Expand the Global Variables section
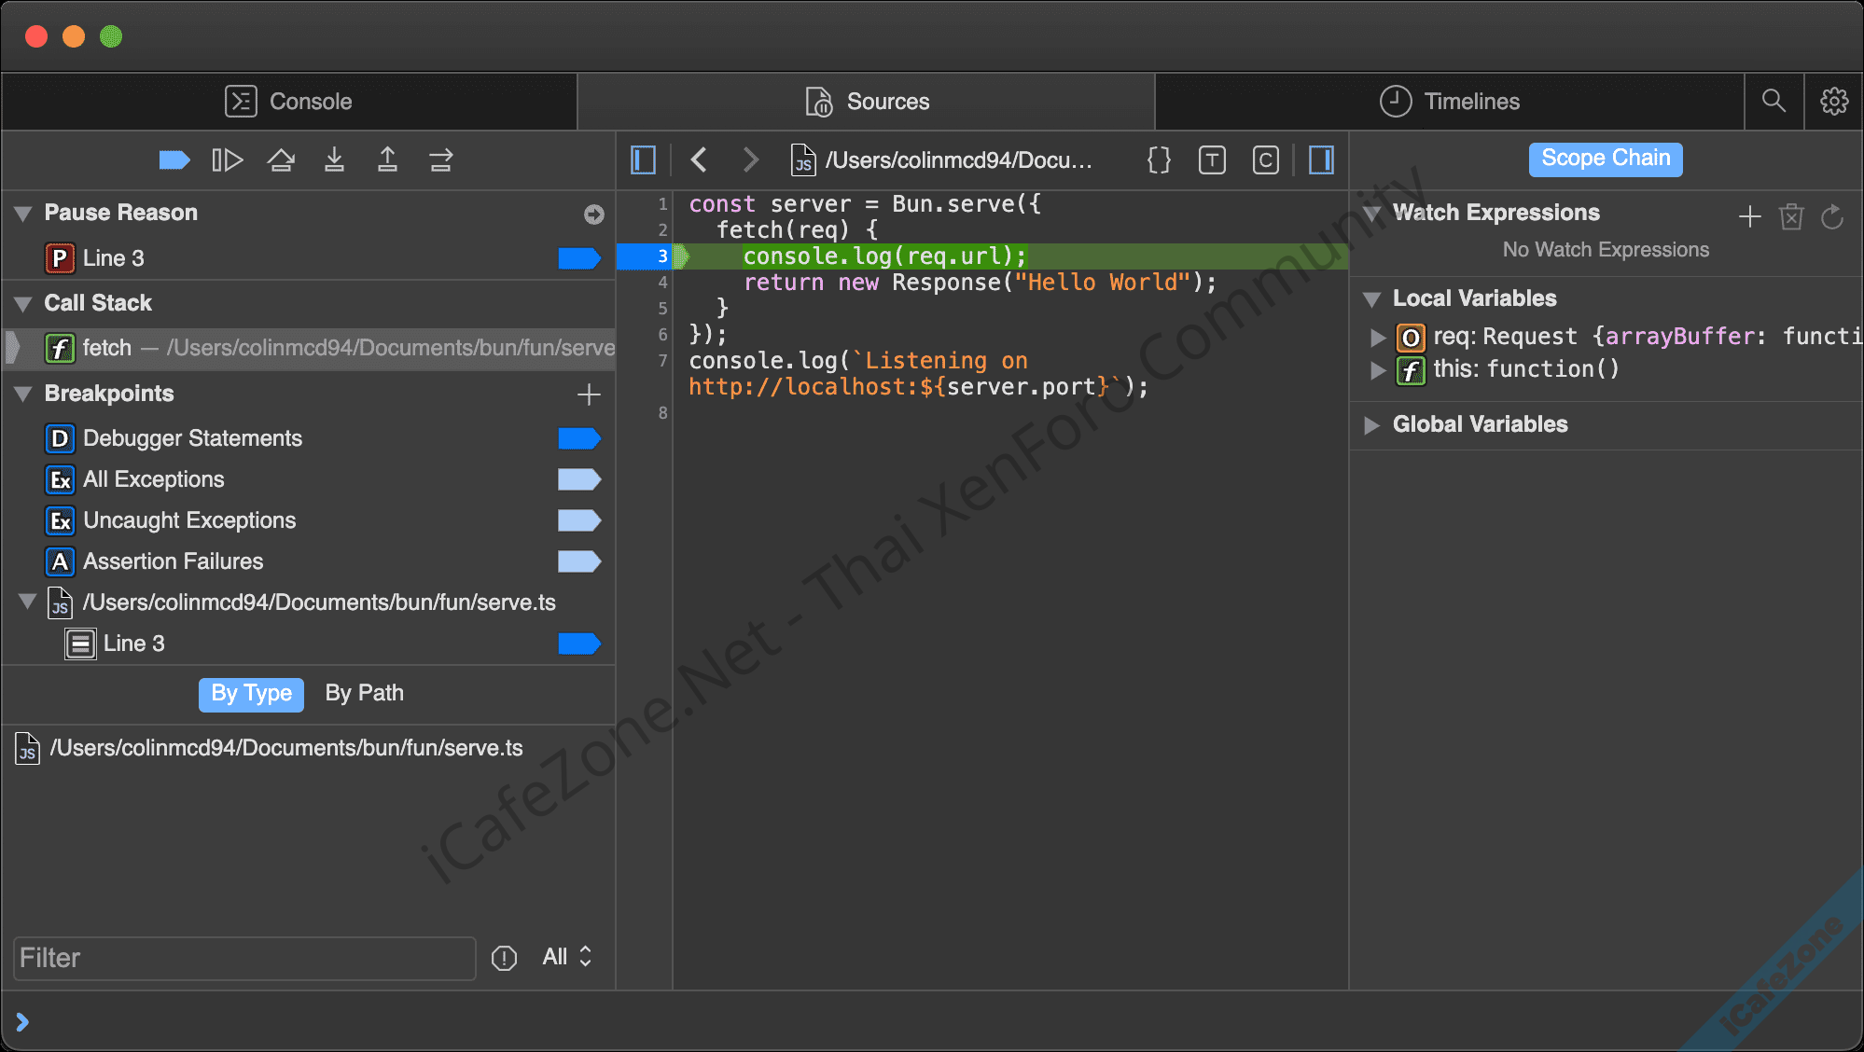Screen dimensions: 1864x1052 [x=1371, y=425]
